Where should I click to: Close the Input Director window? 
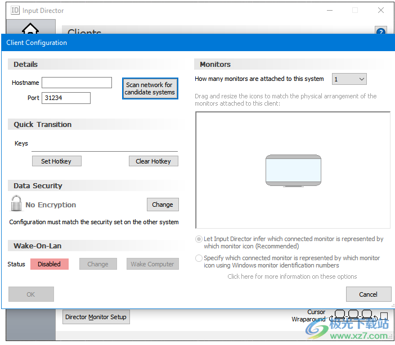tap(381, 10)
